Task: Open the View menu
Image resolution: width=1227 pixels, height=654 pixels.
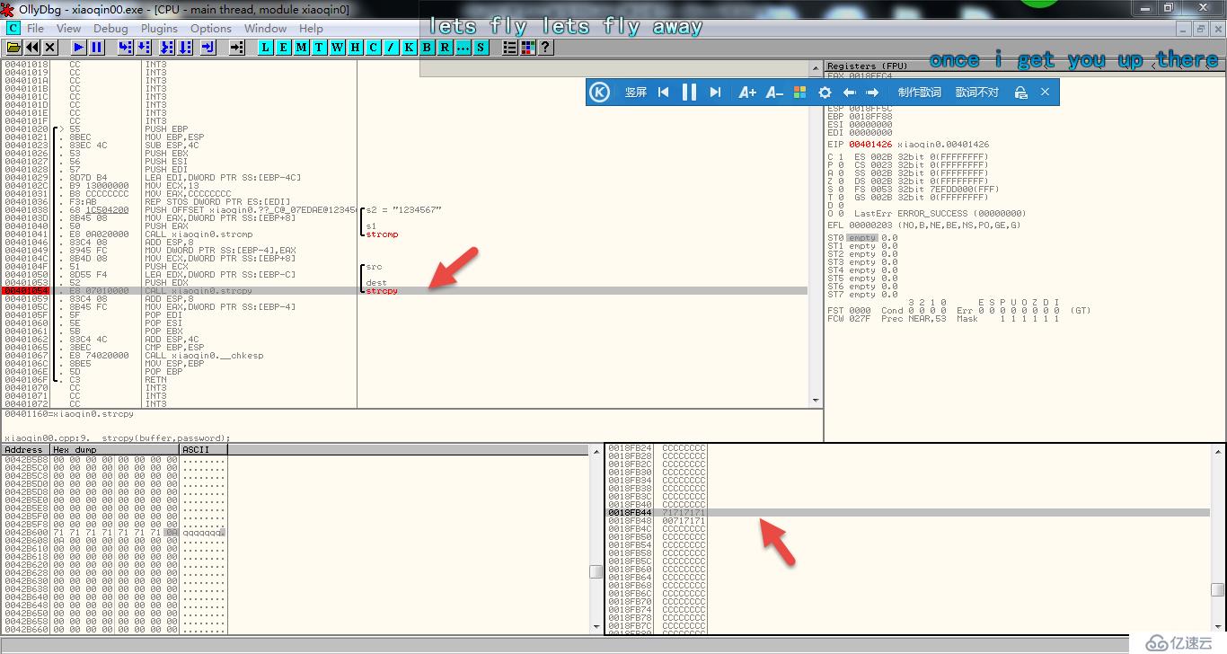Action: (x=68, y=28)
